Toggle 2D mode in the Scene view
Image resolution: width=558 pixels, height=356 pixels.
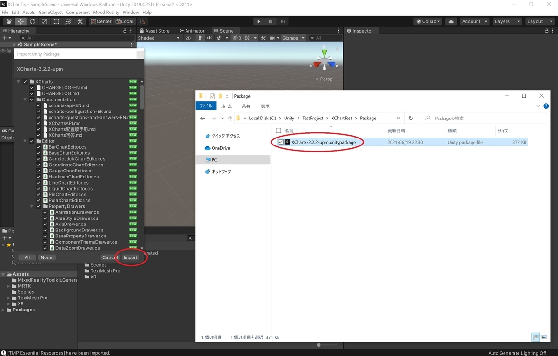tap(188, 38)
